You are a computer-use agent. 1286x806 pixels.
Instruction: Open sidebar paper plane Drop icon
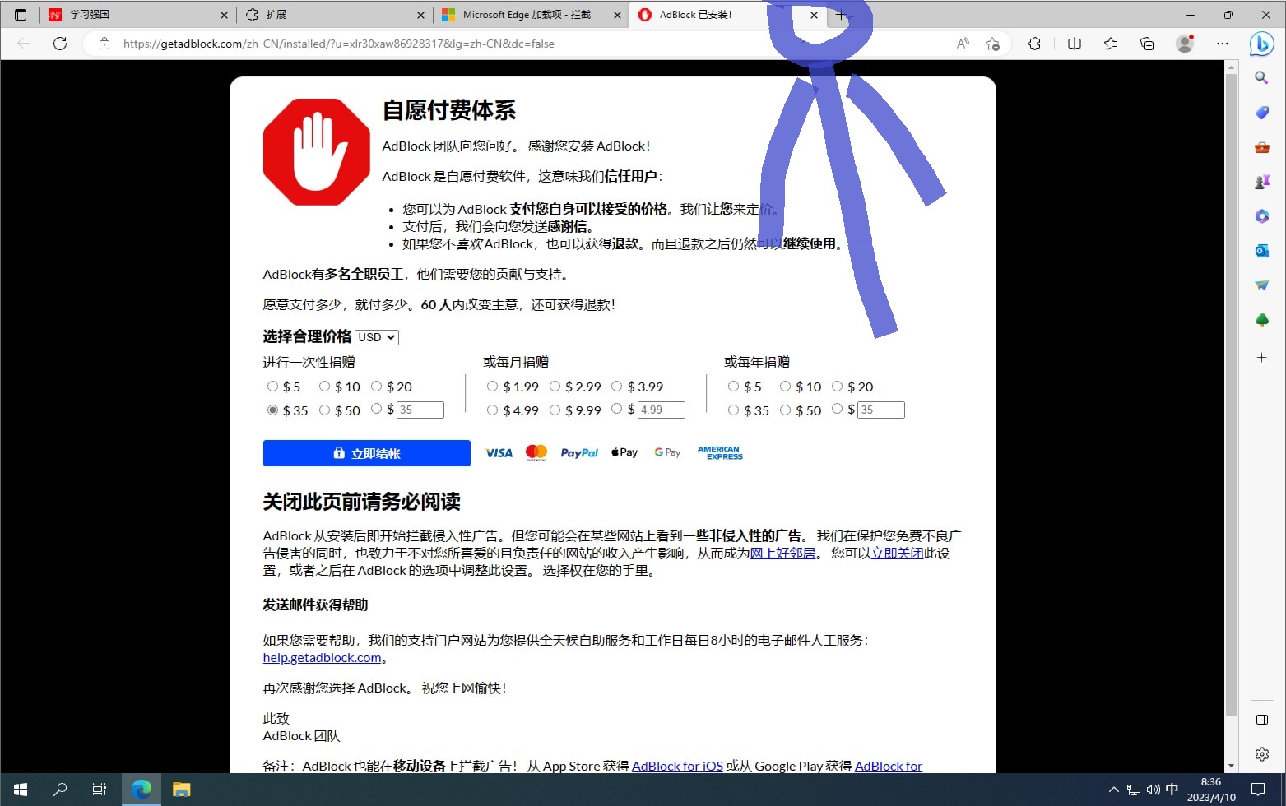point(1261,285)
